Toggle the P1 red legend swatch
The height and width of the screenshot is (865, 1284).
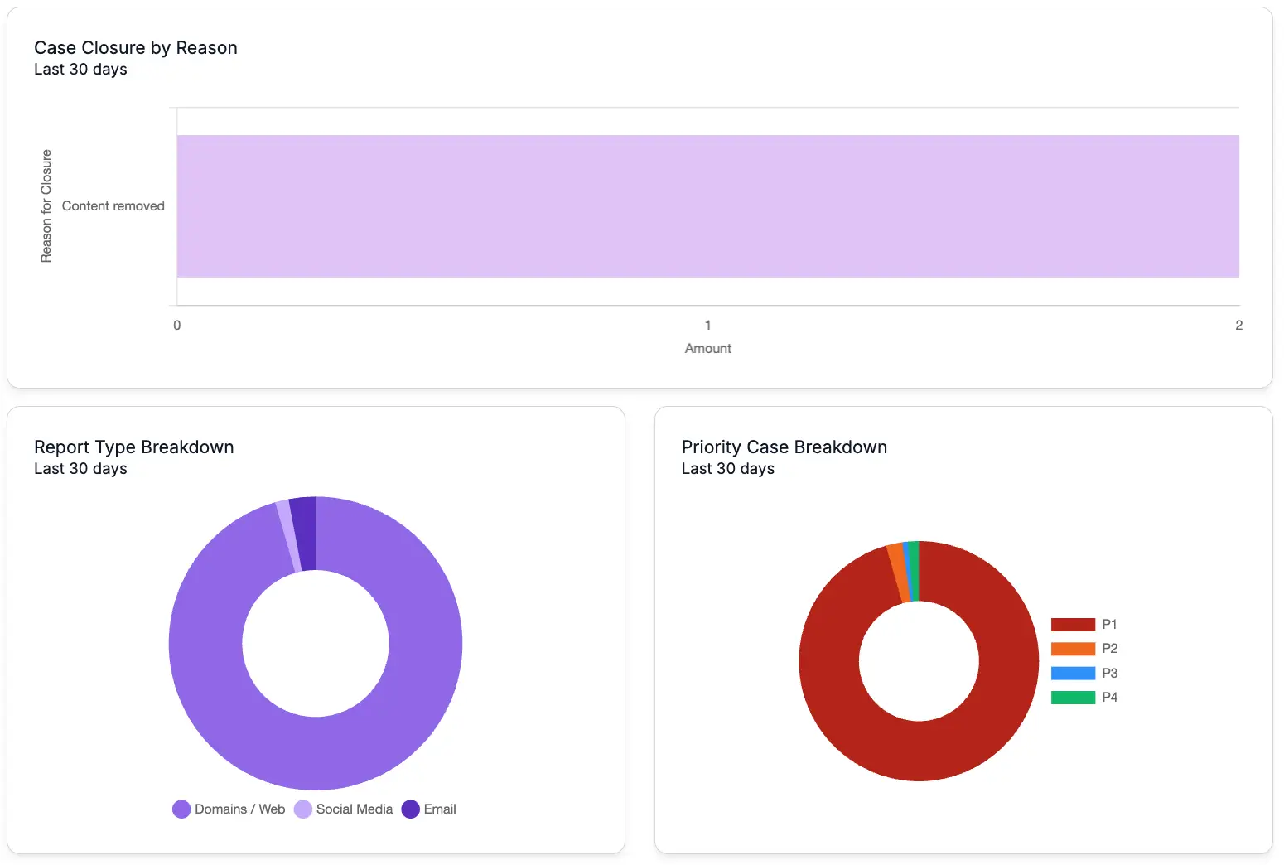pos(1073,625)
